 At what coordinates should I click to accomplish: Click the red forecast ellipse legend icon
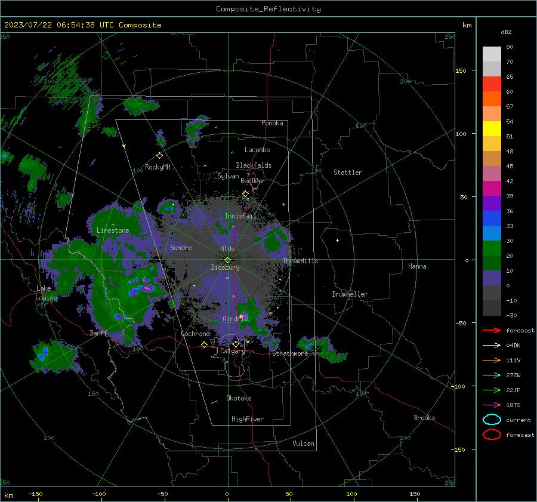(492, 435)
